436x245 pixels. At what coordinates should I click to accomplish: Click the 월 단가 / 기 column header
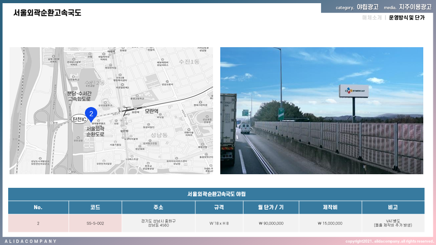271,207
